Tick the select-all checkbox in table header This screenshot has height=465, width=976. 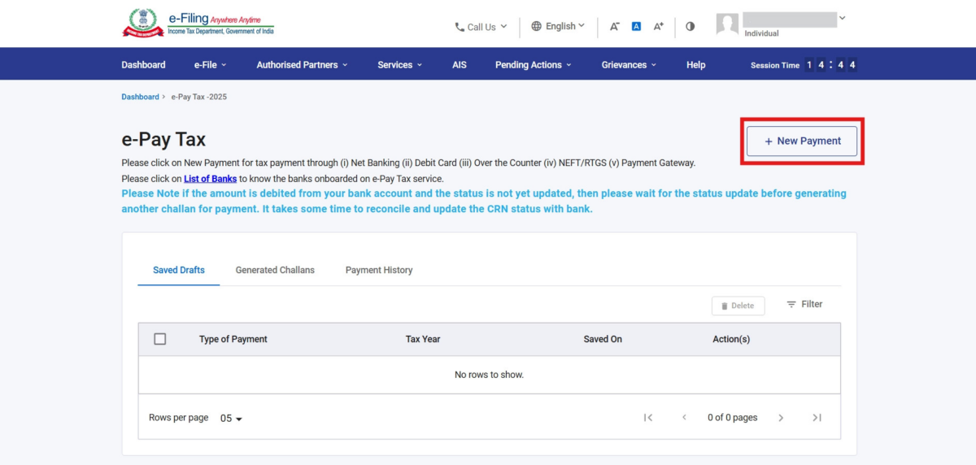click(160, 339)
